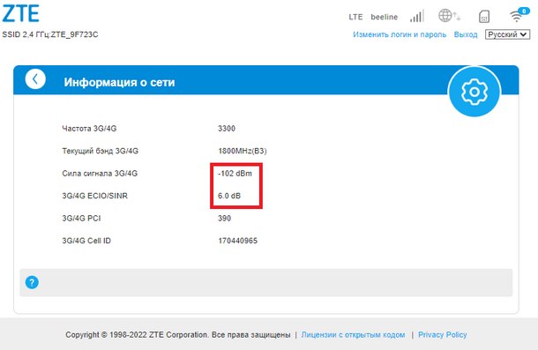Click the SSID 2,4 ГГц:ZTE_9F723C text
538x350 pixels.
tap(50, 34)
